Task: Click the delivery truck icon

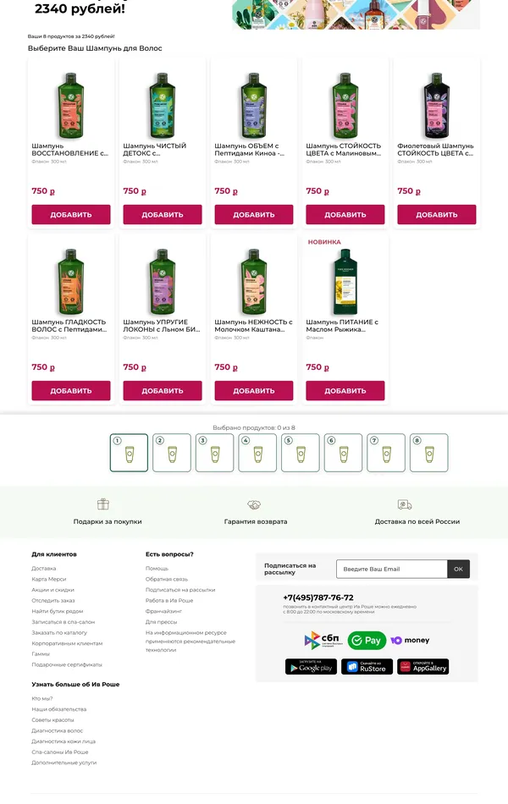Action: tap(405, 505)
